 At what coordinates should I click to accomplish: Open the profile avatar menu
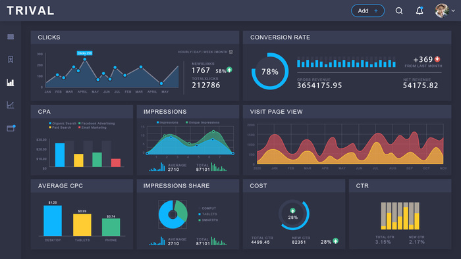[x=442, y=11]
